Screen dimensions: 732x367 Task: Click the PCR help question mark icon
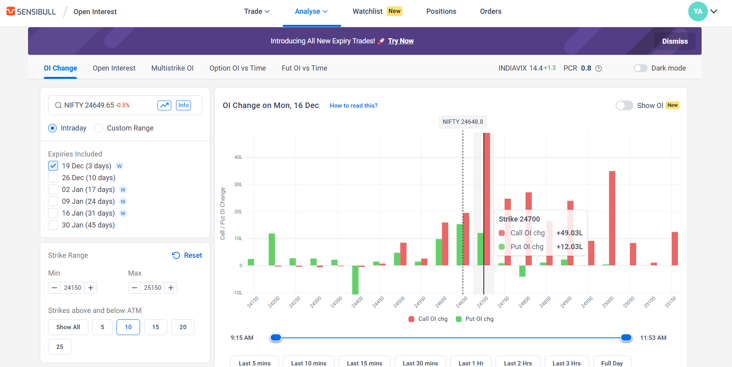point(598,69)
